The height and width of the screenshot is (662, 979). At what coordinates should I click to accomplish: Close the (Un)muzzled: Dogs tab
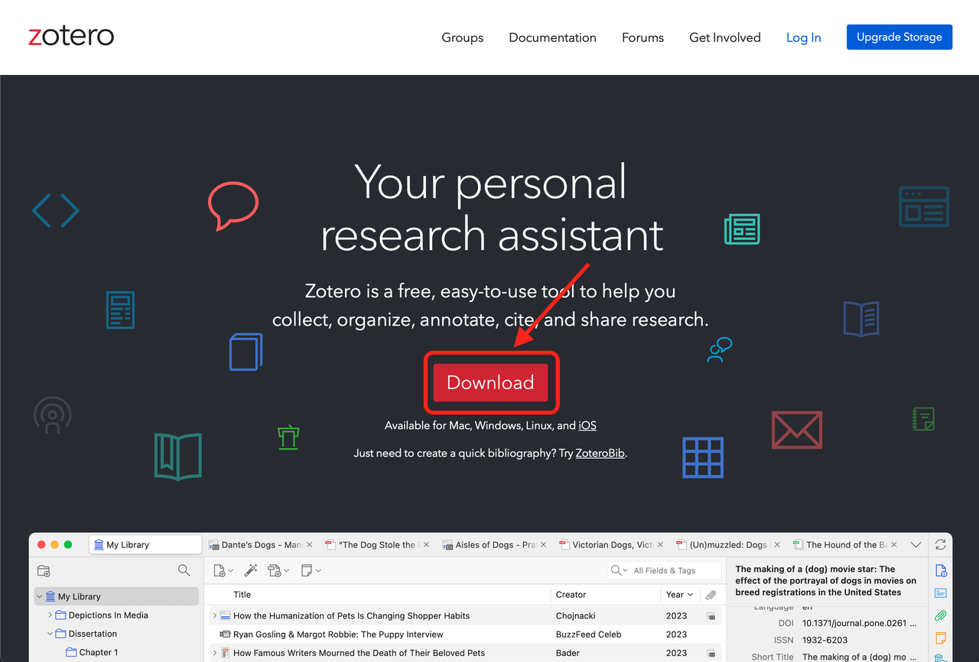[777, 545]
